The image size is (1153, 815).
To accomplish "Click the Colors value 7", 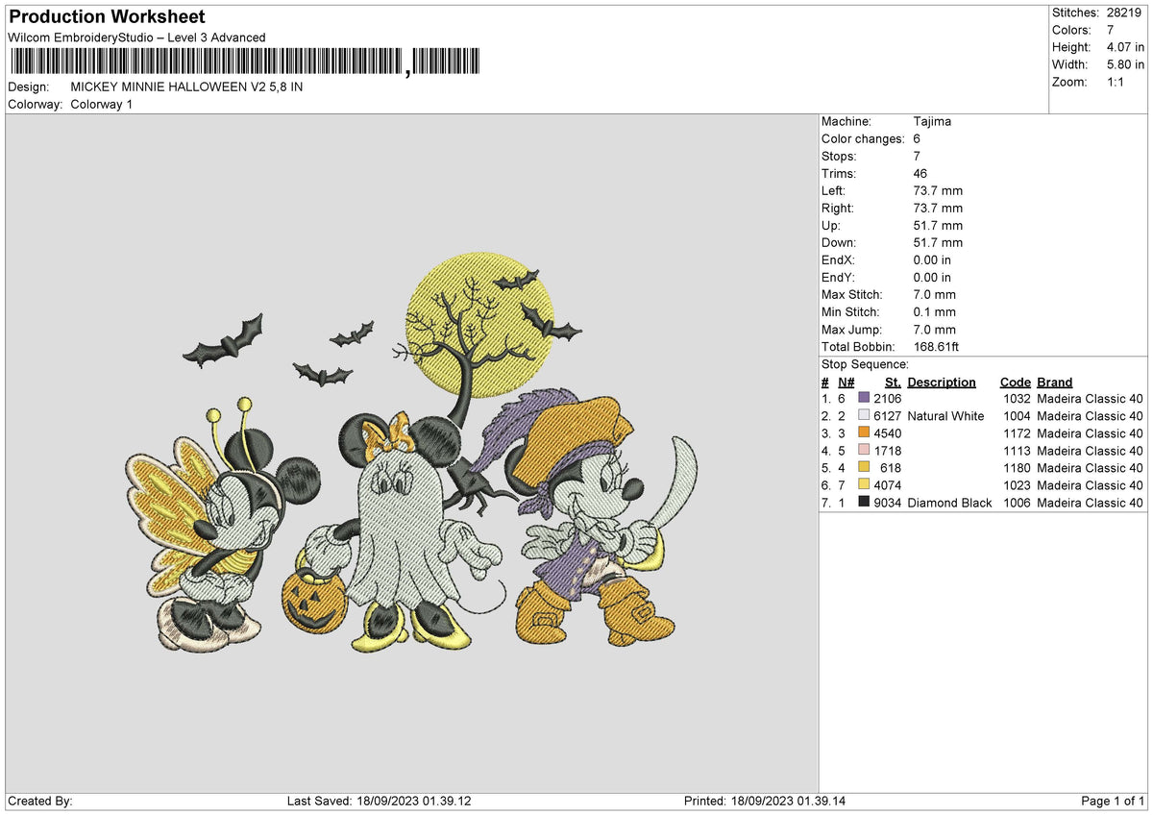I will pos(1110,30).
